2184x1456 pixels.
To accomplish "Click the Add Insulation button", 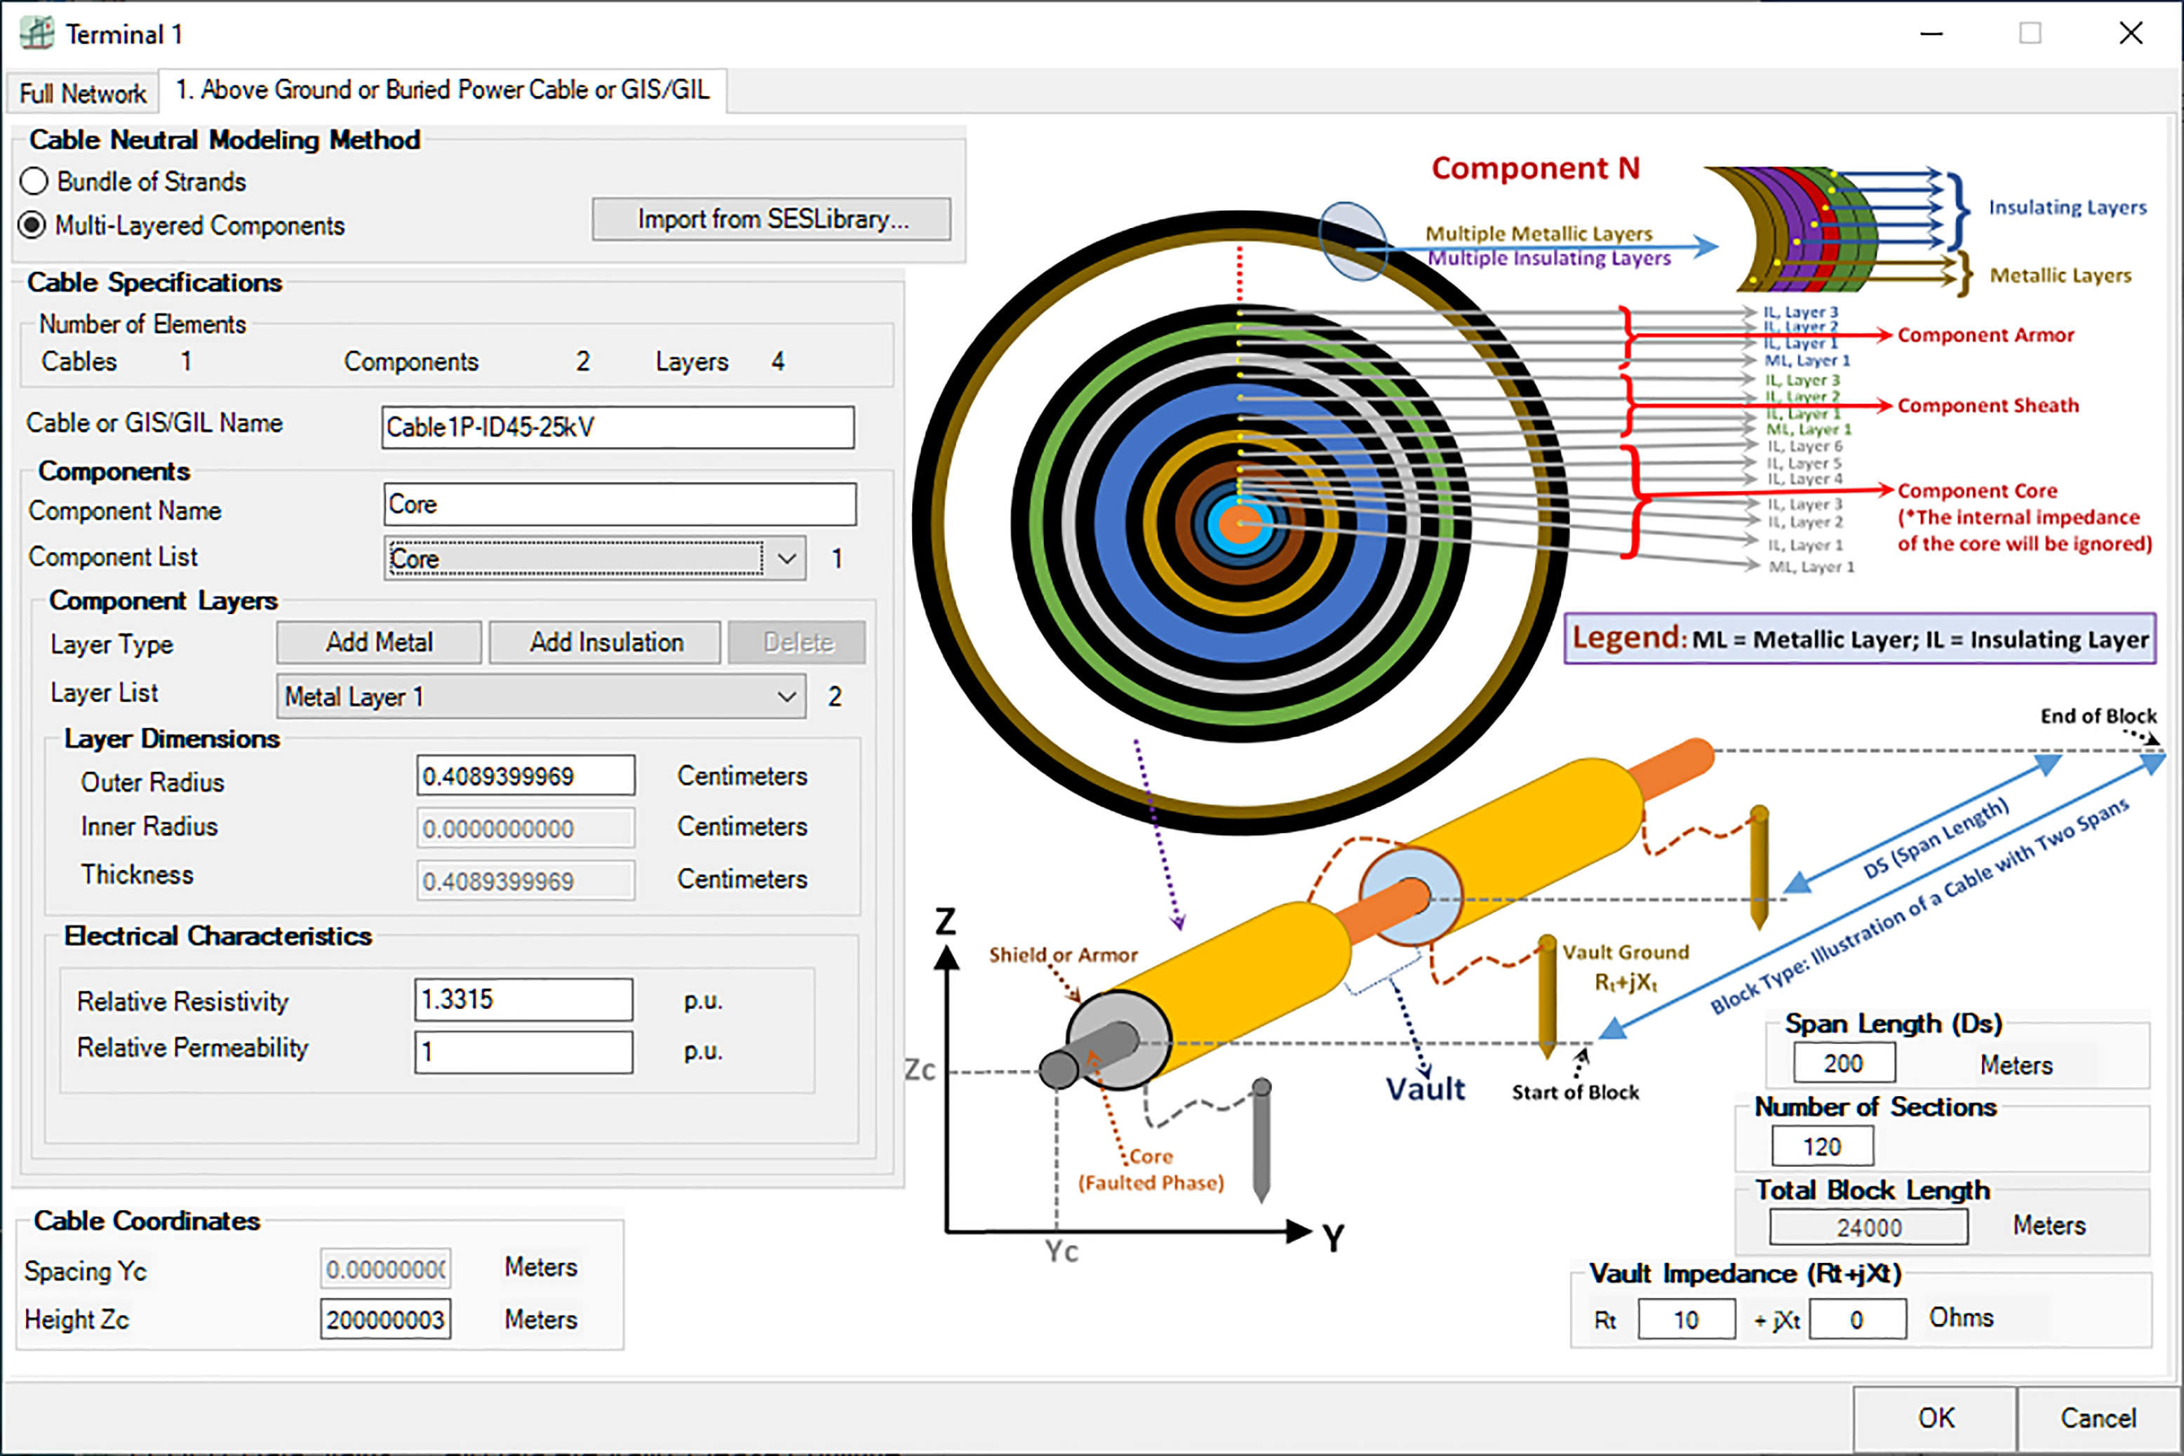I will click(x=605, y=643).
